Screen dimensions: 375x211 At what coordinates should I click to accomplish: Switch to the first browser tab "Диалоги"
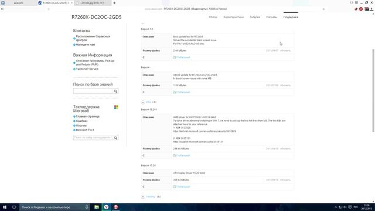pos(19,3)
